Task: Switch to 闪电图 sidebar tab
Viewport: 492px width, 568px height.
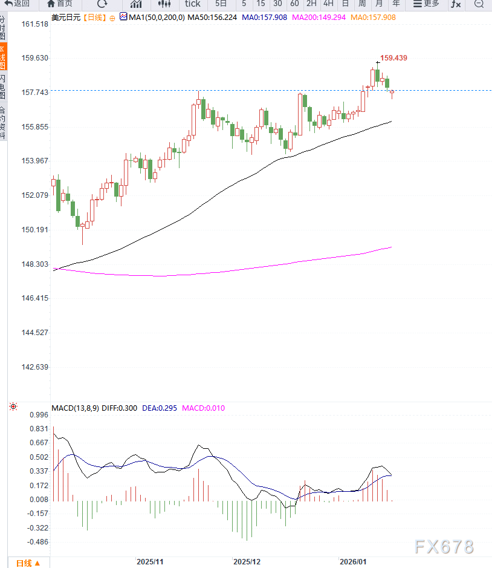Action: coord(3,87)
